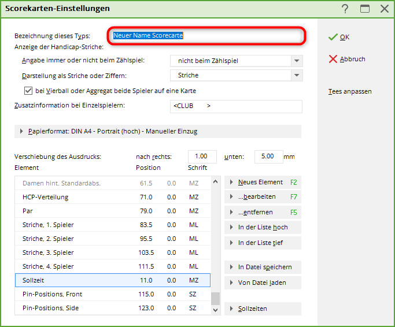Click In Datei speichern button
Screen dimensions: 395x327
pyautogui.click(x=262, y=267)
